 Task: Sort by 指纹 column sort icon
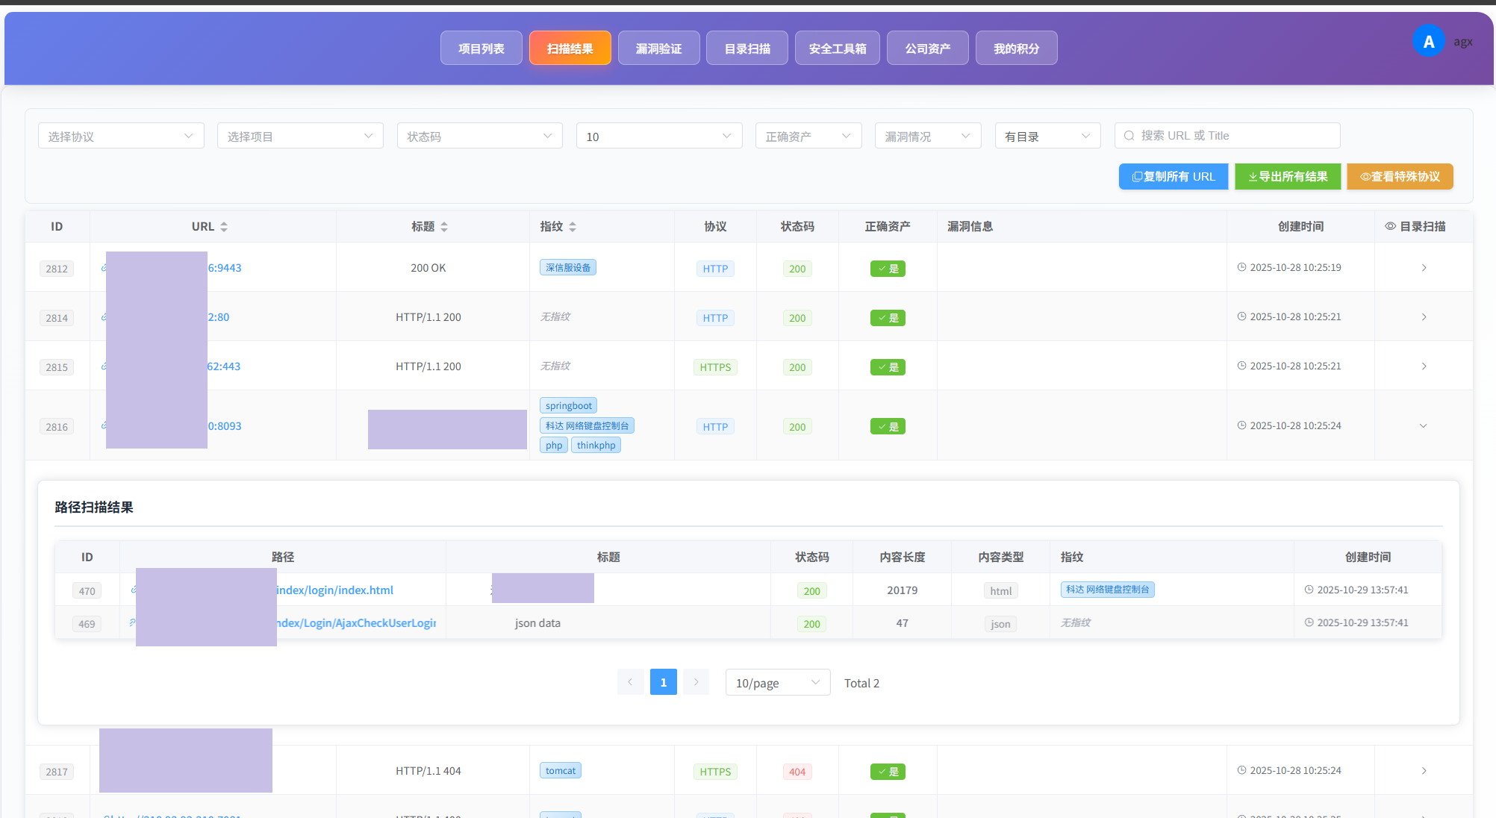click(x=573, y=227)
